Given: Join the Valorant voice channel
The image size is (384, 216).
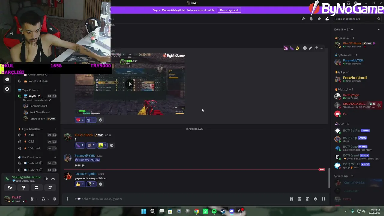Looking at the screenshot, I should point(37,148).
